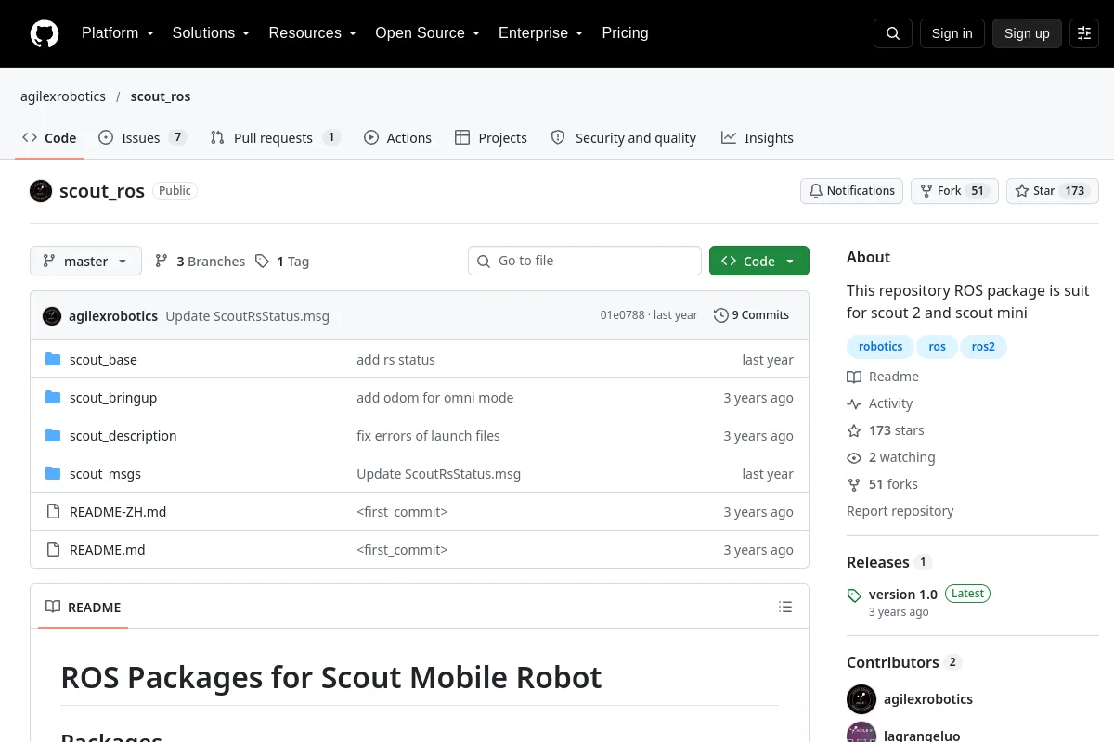
Task: Click the GitHub logo icon
Action: tap(45, 33)
